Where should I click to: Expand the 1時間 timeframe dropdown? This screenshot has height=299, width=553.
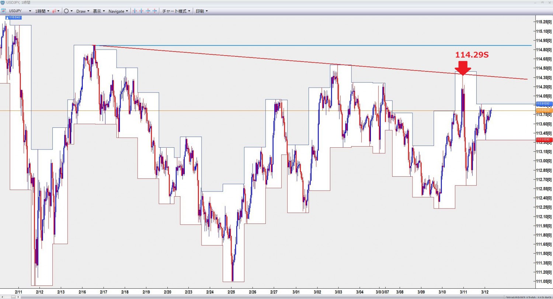coord(42,11)
